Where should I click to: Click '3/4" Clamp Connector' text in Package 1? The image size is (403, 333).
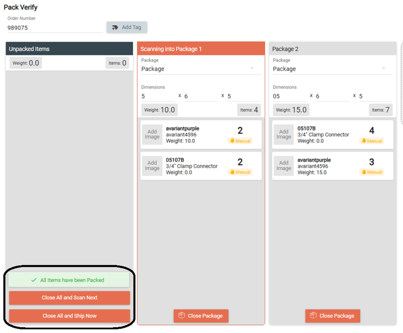192,166
